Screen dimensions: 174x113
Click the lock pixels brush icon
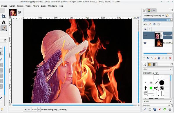click(150, 24)
